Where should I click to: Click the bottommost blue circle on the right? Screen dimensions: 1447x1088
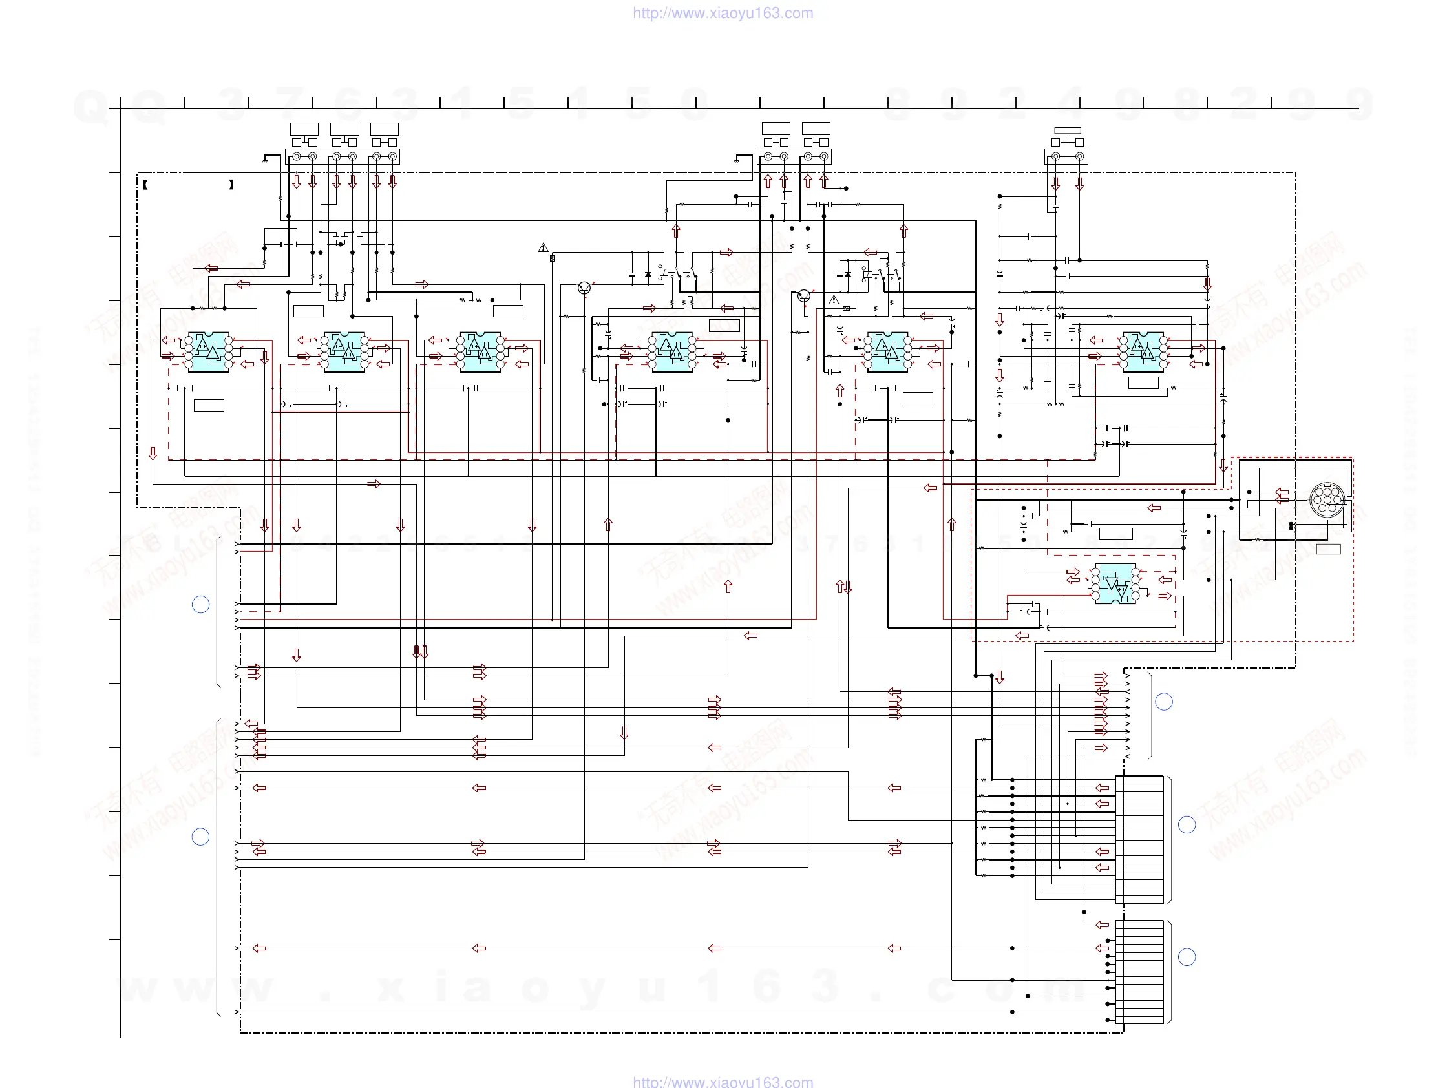click(1187, 957)
